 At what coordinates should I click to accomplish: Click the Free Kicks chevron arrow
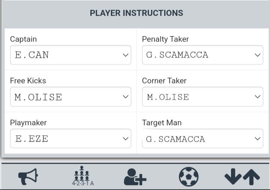click(x=126, y=97)
